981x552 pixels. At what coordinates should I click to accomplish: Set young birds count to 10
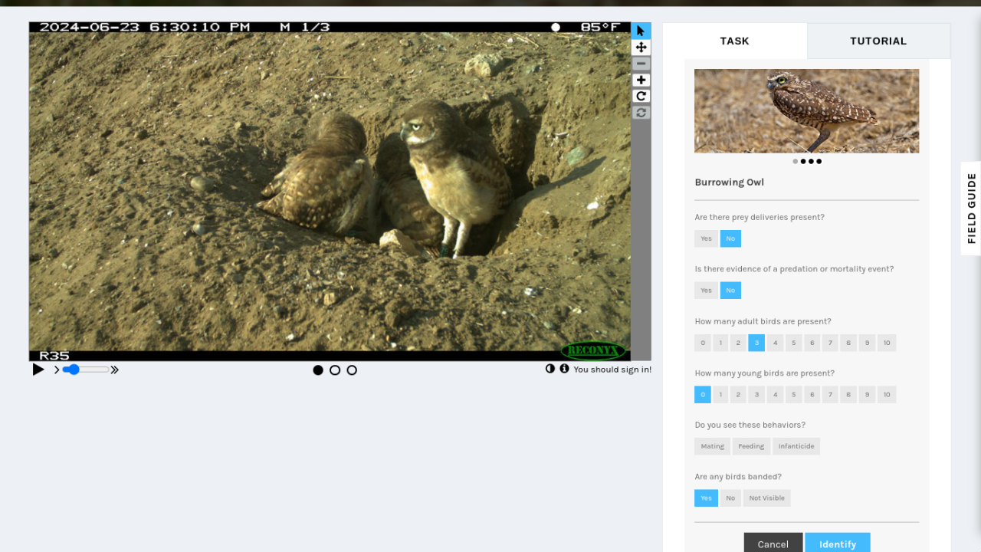click(887, 395)
